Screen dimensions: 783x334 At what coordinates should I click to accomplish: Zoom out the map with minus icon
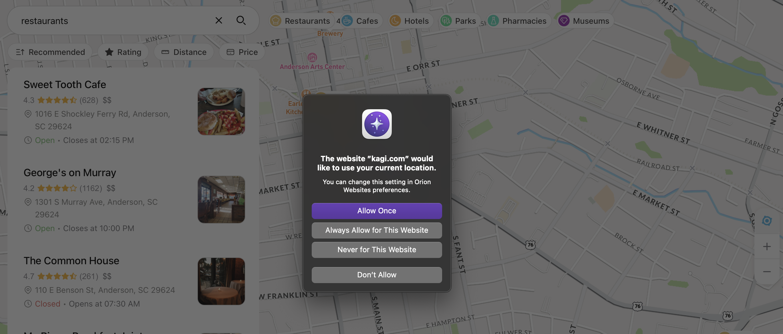click(x=766, y=272)
